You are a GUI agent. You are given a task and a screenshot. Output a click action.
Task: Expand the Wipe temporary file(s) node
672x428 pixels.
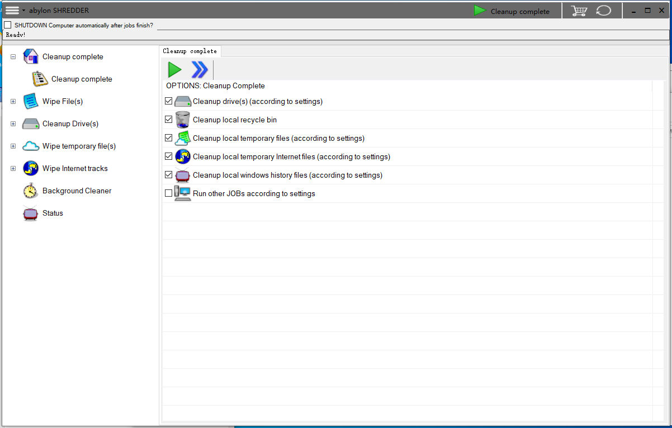[x=13, y=146]
